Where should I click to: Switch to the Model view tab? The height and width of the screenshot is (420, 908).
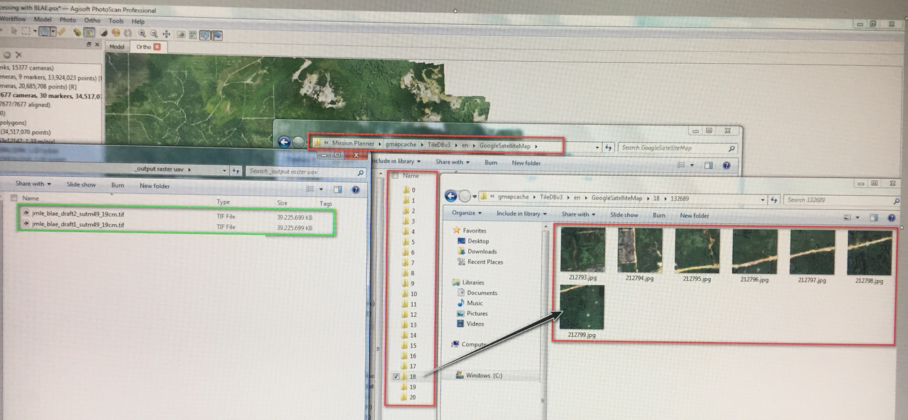117,47
